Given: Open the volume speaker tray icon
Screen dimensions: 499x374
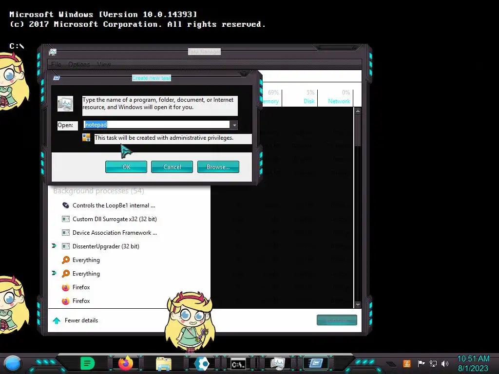Looking at the screenshot, I should point(445,363).
